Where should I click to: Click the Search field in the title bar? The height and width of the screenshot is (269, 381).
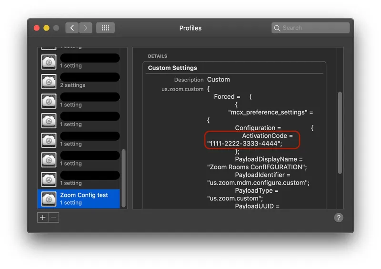[x=311, y=28]
